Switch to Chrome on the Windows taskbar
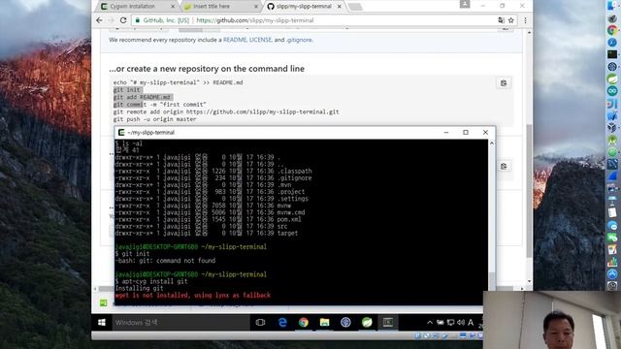 304,323
